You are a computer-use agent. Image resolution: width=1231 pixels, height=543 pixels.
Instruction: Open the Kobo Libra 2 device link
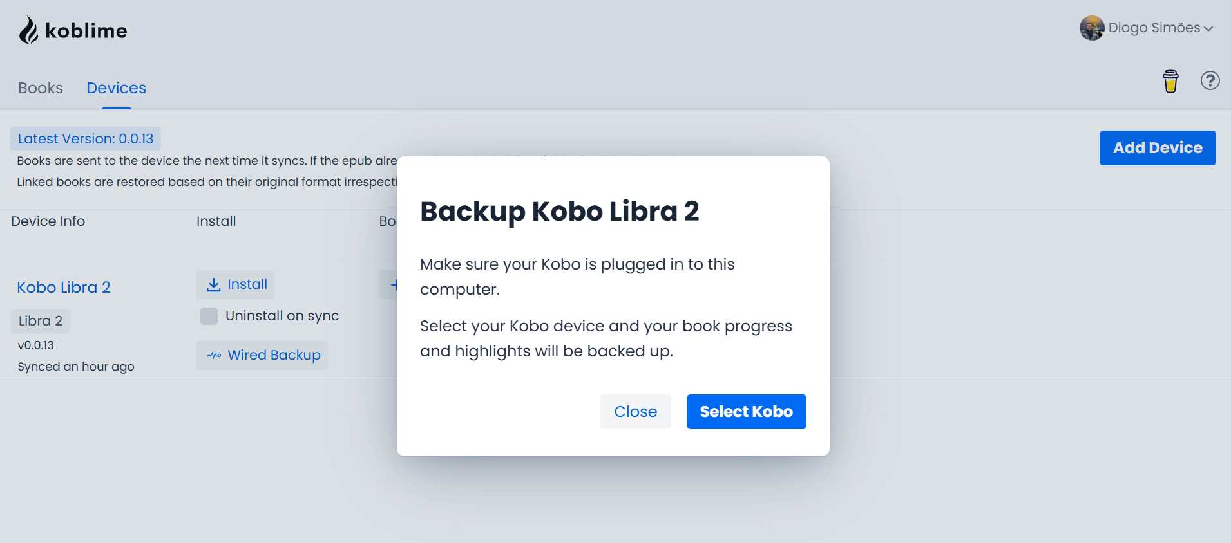pyautogui.click(x=64, y=288)
